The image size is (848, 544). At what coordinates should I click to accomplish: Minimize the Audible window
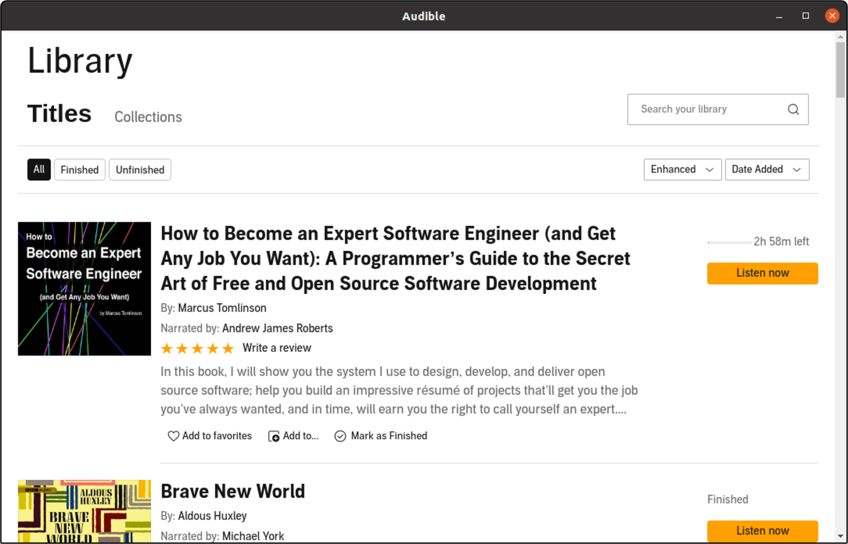click(779, 16)
